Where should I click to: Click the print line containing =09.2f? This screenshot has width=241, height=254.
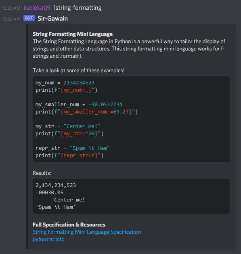click(86, 112)
